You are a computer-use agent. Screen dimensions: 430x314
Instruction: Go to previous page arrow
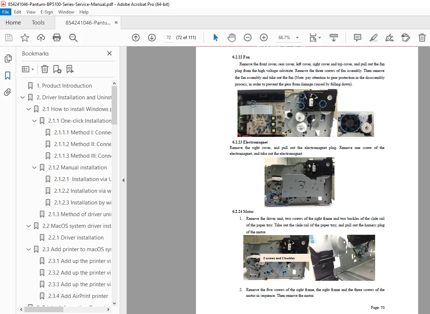pyautogui.click(x=136, y=38)
